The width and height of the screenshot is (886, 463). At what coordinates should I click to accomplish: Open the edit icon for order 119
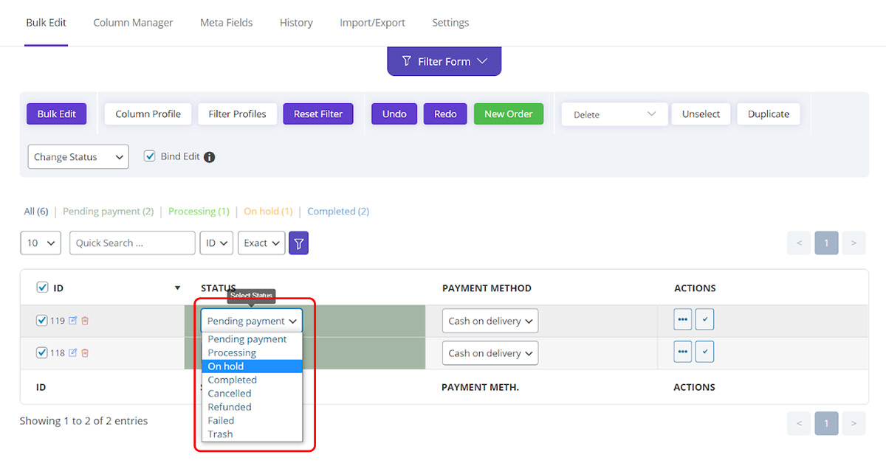(73, 321)
